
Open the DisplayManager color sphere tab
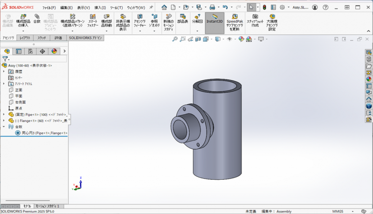click(54, 51)
